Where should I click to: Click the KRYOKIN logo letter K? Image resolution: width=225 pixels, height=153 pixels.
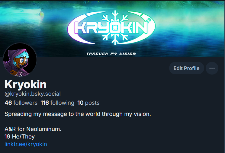pos(80,28)
